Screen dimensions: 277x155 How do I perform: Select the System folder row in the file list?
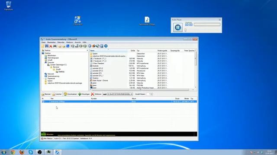(142, 53)
